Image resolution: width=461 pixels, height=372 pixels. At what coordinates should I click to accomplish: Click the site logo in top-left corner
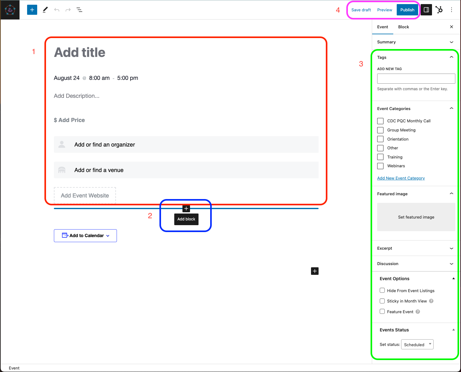[x=10, y=10]
